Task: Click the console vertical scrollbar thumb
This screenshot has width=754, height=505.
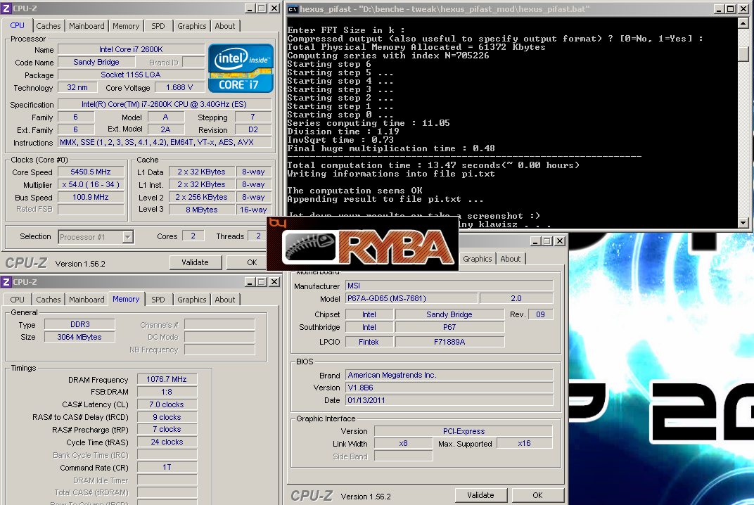Action: point(743,54)
